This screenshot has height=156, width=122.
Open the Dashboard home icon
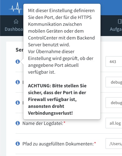pos(16,21)
